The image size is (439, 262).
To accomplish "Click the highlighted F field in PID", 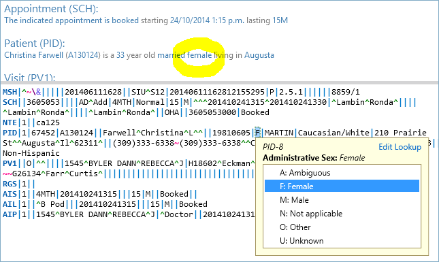I will point(257,133).
